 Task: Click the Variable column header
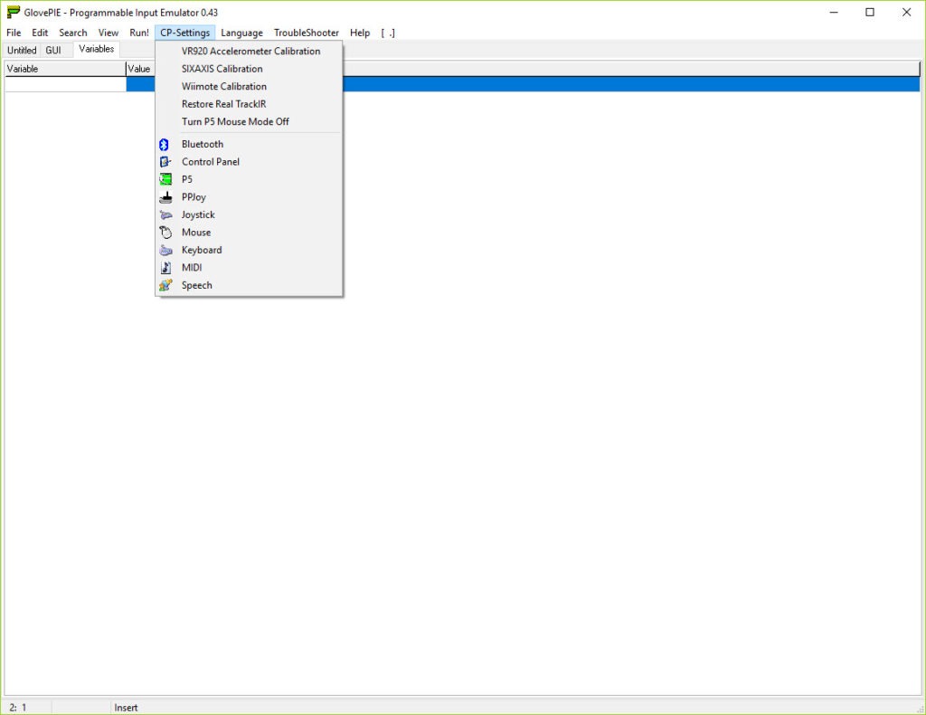coord(65,69)
